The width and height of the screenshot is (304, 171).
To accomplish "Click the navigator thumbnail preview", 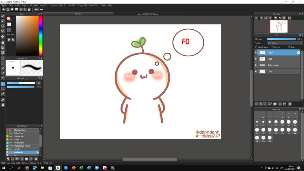I will tap(279, 26).
